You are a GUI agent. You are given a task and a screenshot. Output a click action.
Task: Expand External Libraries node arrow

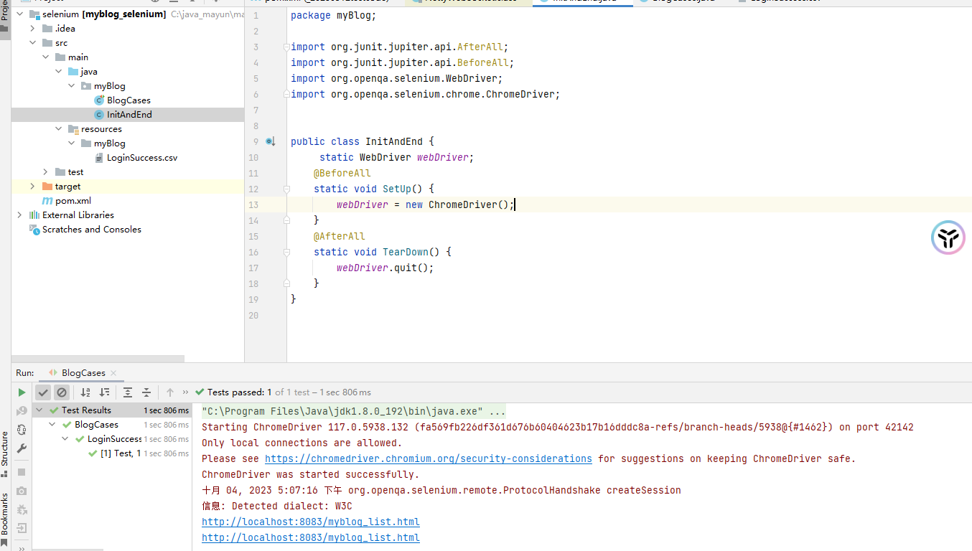(x=19, y=215)
